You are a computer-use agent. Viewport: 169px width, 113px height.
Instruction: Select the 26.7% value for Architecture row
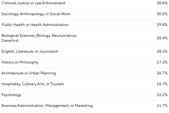[x=162, y=73]
